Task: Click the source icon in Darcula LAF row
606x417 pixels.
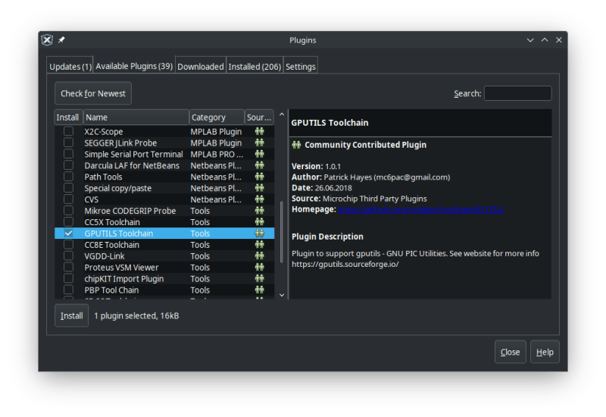Action: coord(259,165)
